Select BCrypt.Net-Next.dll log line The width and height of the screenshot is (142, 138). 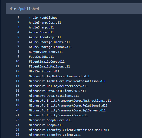point(46,52)
